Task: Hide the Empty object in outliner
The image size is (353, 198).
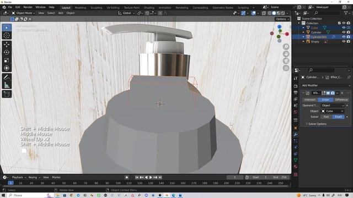Action: (344, 42)
